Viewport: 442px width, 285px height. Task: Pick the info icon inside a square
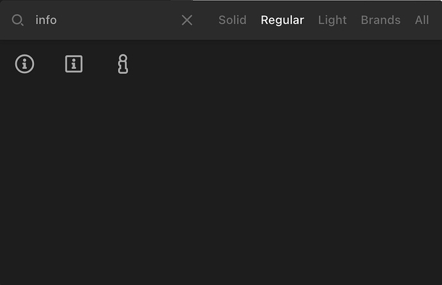[x=74, y=64]
